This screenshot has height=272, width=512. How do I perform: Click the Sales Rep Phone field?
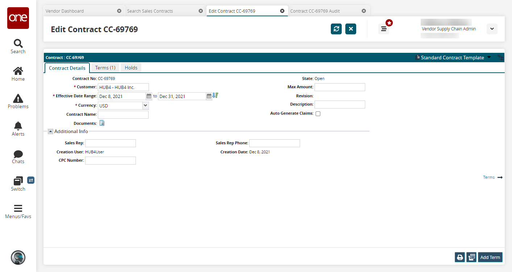(x=275, y=143)
